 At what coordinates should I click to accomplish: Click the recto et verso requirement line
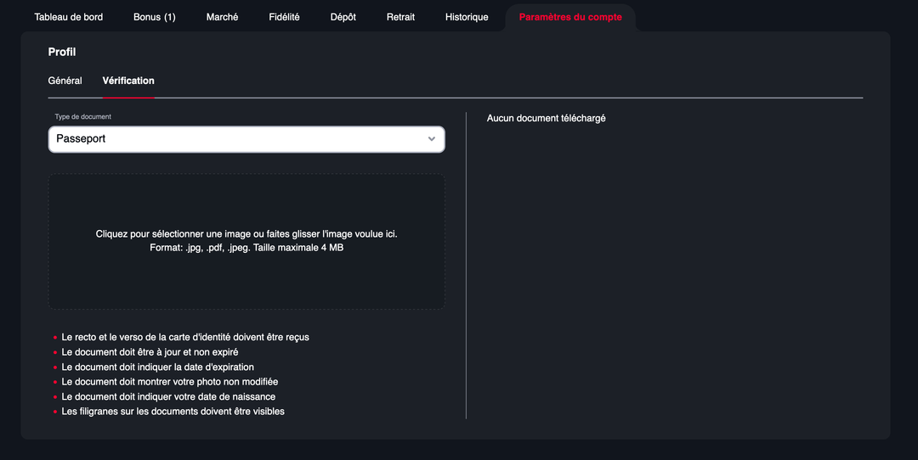[x=185, y=337]
